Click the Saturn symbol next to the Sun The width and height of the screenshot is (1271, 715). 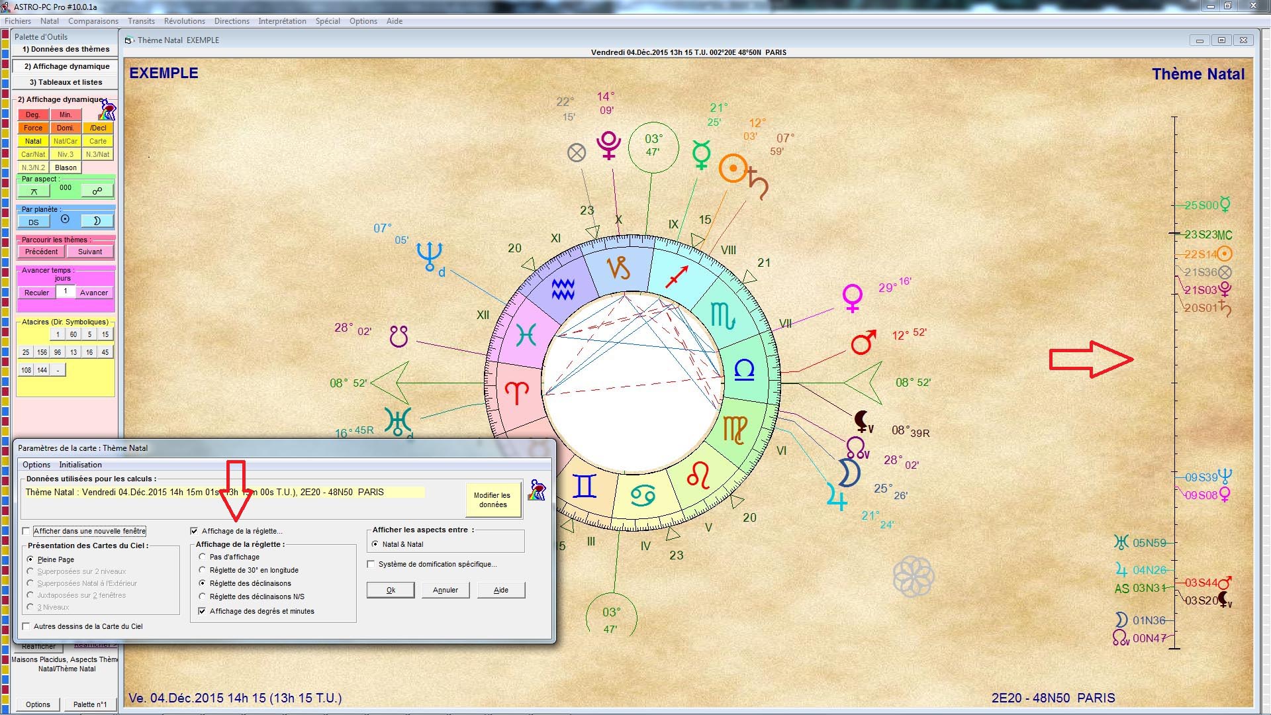pos(758,183)
